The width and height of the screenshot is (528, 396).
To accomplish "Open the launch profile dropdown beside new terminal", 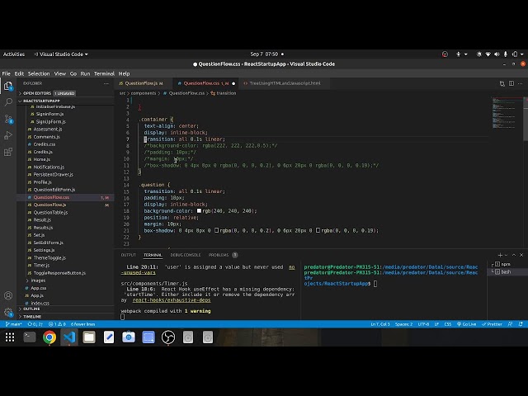I will tap(506, 255).
